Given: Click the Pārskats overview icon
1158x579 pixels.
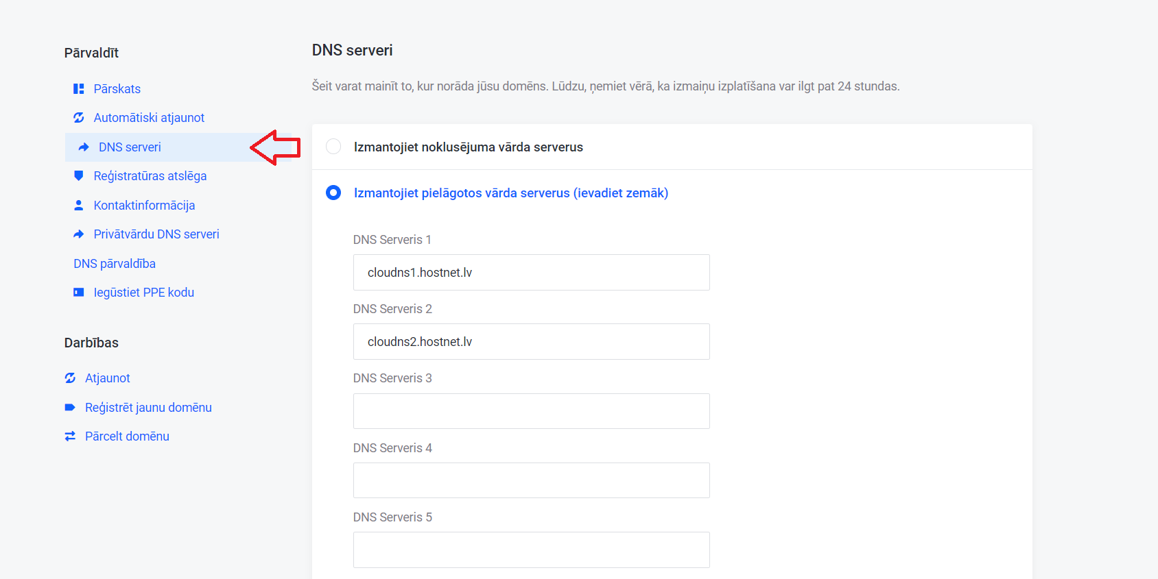Looking at the screenshot, I should 79,89.
